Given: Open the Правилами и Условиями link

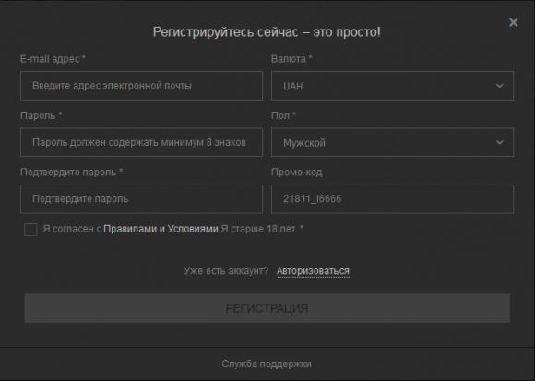Looking at the screenshot, I should click(160, 229).
